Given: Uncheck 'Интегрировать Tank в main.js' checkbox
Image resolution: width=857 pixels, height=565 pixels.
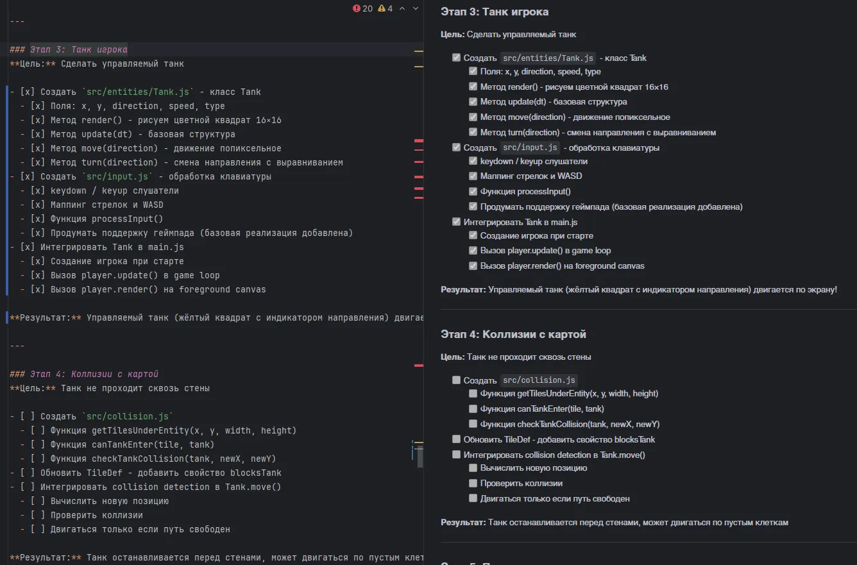Looking at the screenshot, I should 457,222.
